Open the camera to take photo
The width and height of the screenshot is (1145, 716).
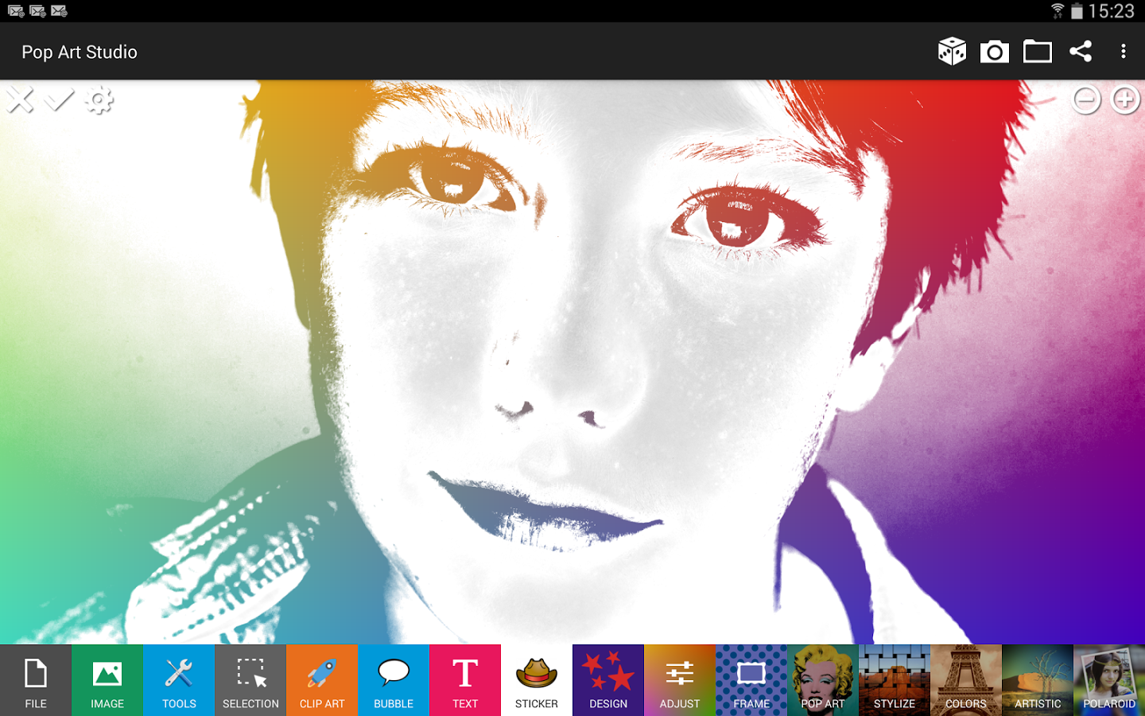(x=995, y=52)
